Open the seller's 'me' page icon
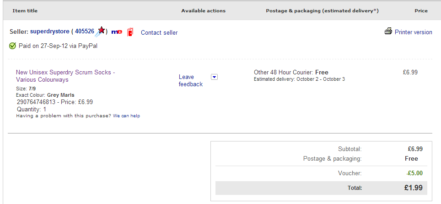Screen dimensions: 441x204 pos(117,32)
